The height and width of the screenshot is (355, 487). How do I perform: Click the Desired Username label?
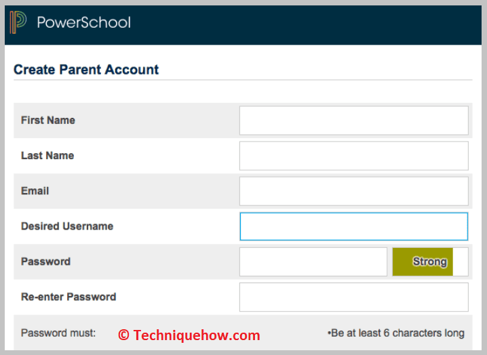(x=67, y=226)
